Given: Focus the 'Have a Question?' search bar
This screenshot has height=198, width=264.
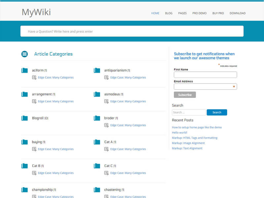Looking at the screenshot, I should coord(132,31).
